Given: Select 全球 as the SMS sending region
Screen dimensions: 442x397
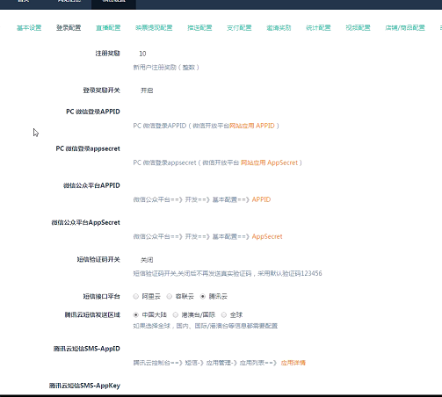Looking at the screenshot, I should pos(224,315).
